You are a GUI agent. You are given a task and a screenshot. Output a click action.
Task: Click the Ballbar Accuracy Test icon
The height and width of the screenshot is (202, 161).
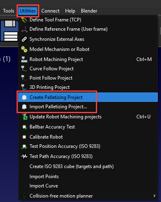pos(24,127)
